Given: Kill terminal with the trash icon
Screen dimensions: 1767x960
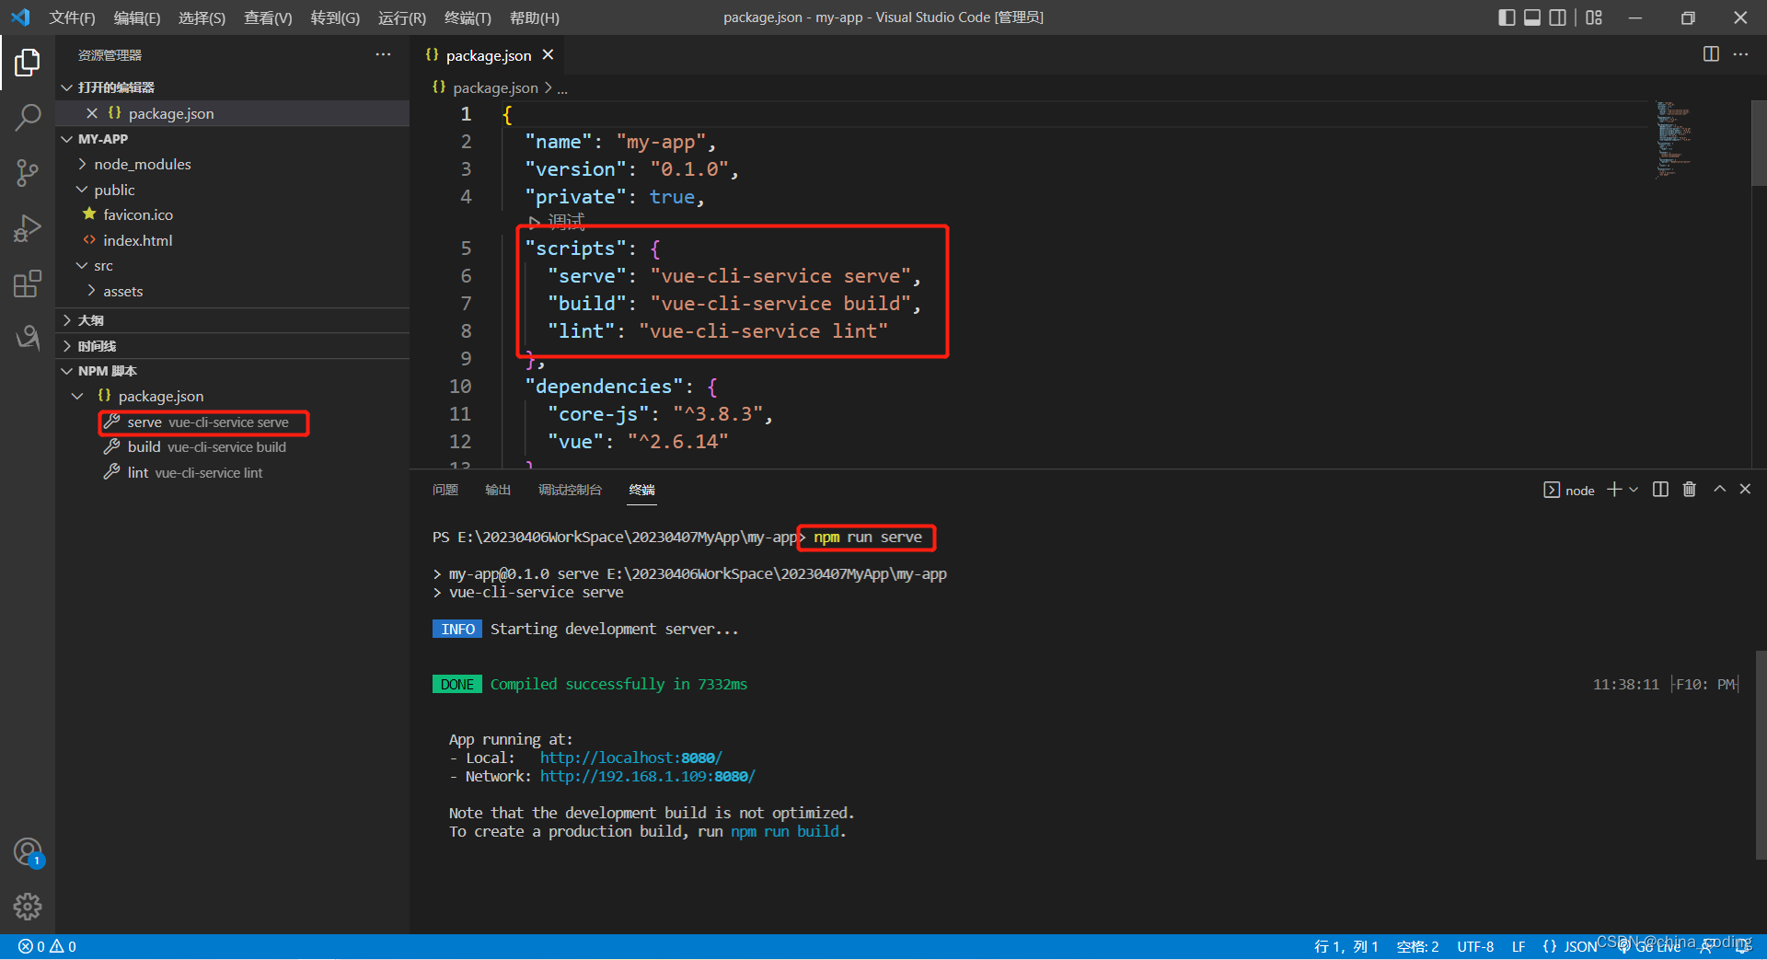Looking at the screenshot, I should click(x=1689, y=490).
